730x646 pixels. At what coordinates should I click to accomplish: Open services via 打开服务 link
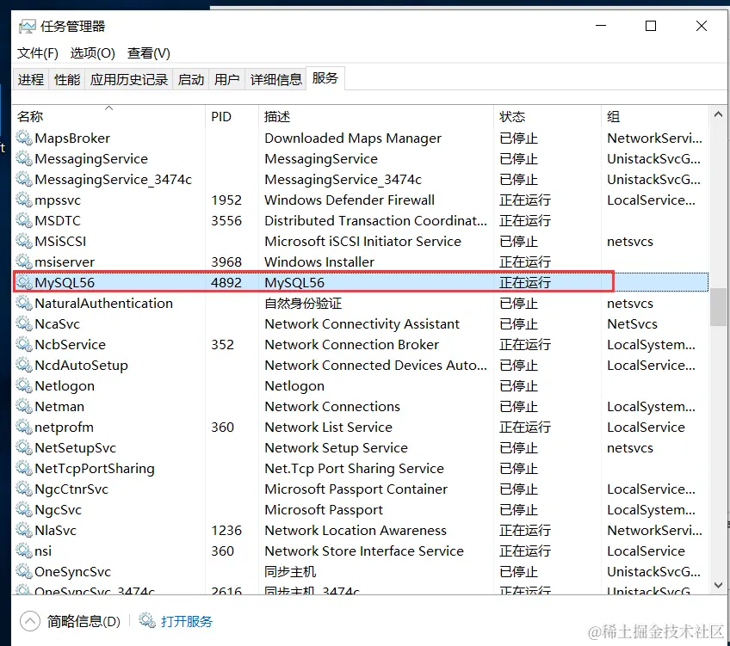click(x=187, y=621)
